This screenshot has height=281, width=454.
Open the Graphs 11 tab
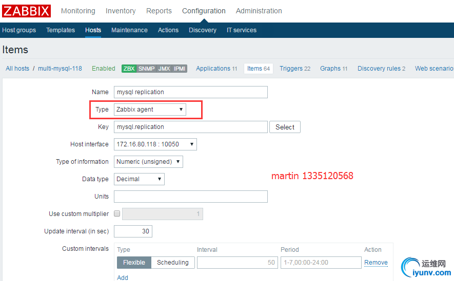[x=333, y=69]
